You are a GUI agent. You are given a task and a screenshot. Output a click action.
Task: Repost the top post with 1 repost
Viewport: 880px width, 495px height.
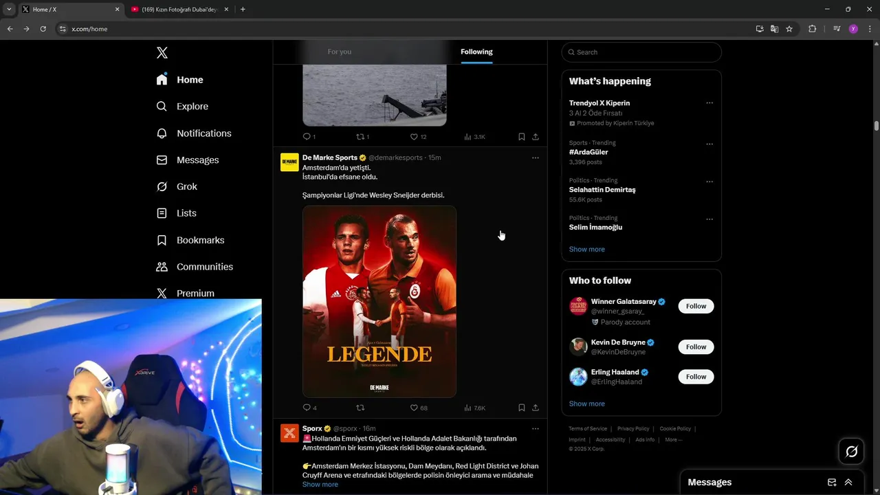point(362,137)
